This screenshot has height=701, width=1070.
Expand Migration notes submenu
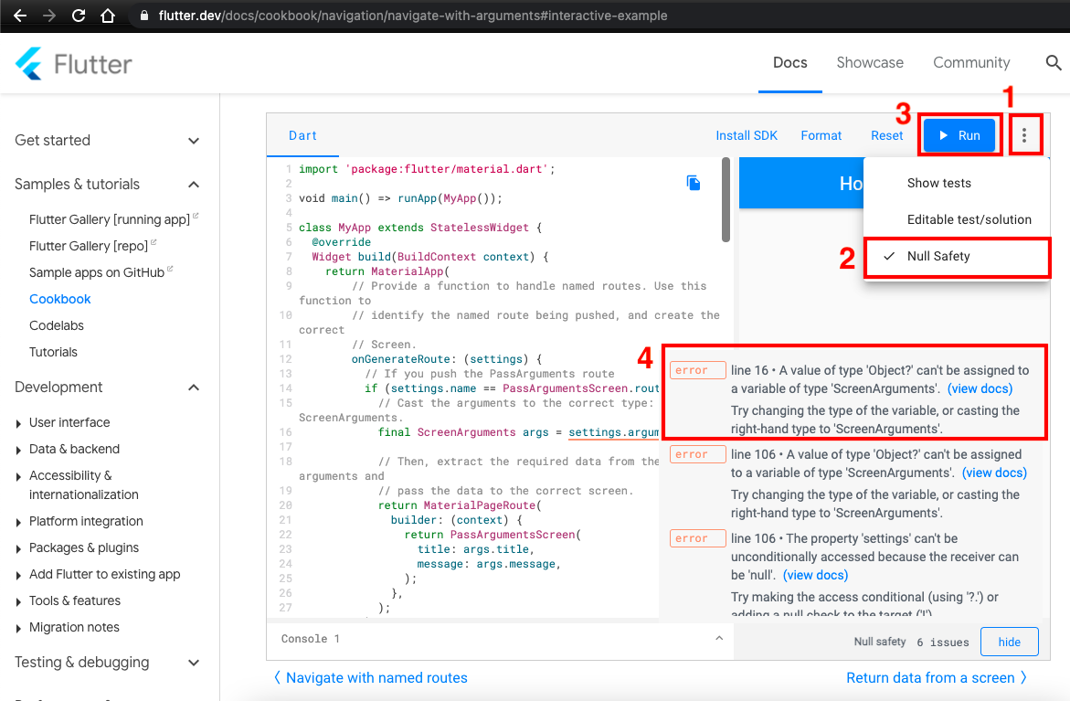tap(17, 628)
